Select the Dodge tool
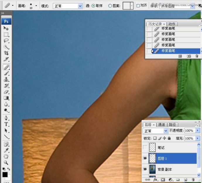The height and width of the screenshot is (183, 202). tap(6, 111)
